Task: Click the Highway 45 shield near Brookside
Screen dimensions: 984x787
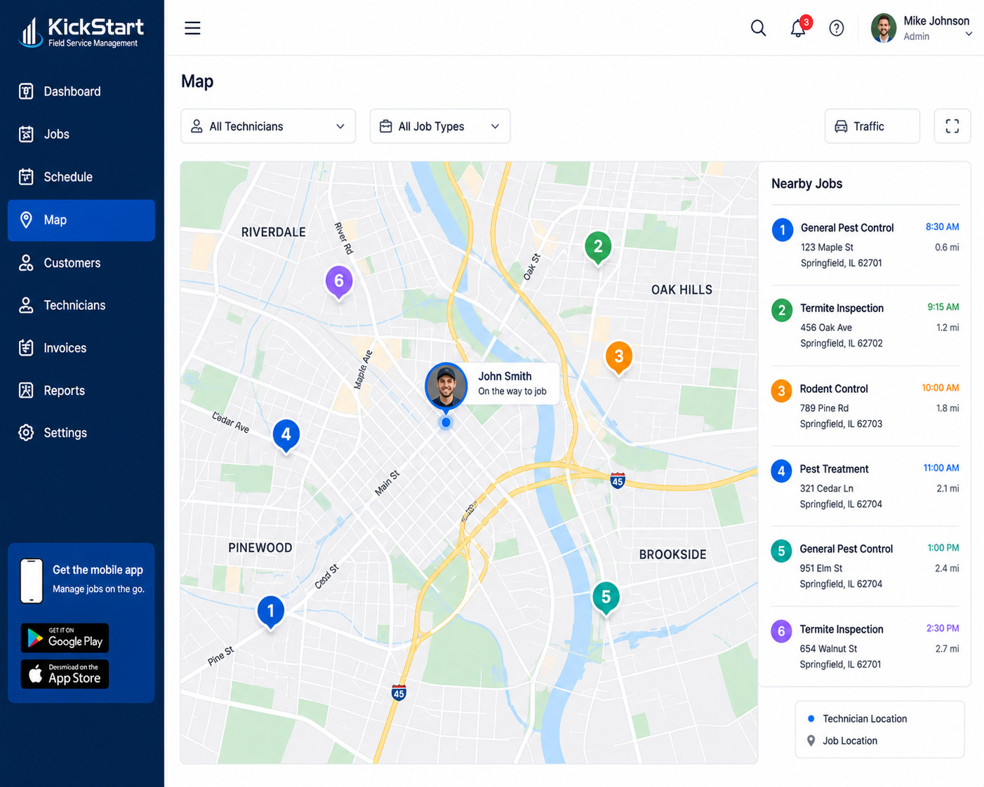Action: (x=617, y=480)
